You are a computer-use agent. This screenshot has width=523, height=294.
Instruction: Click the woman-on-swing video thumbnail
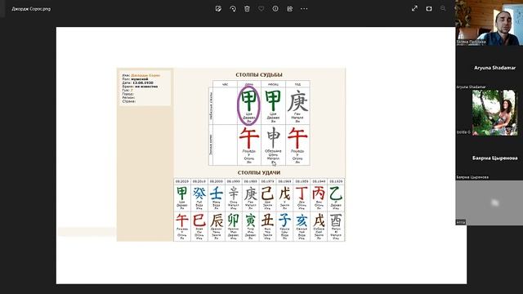(494, 113)
